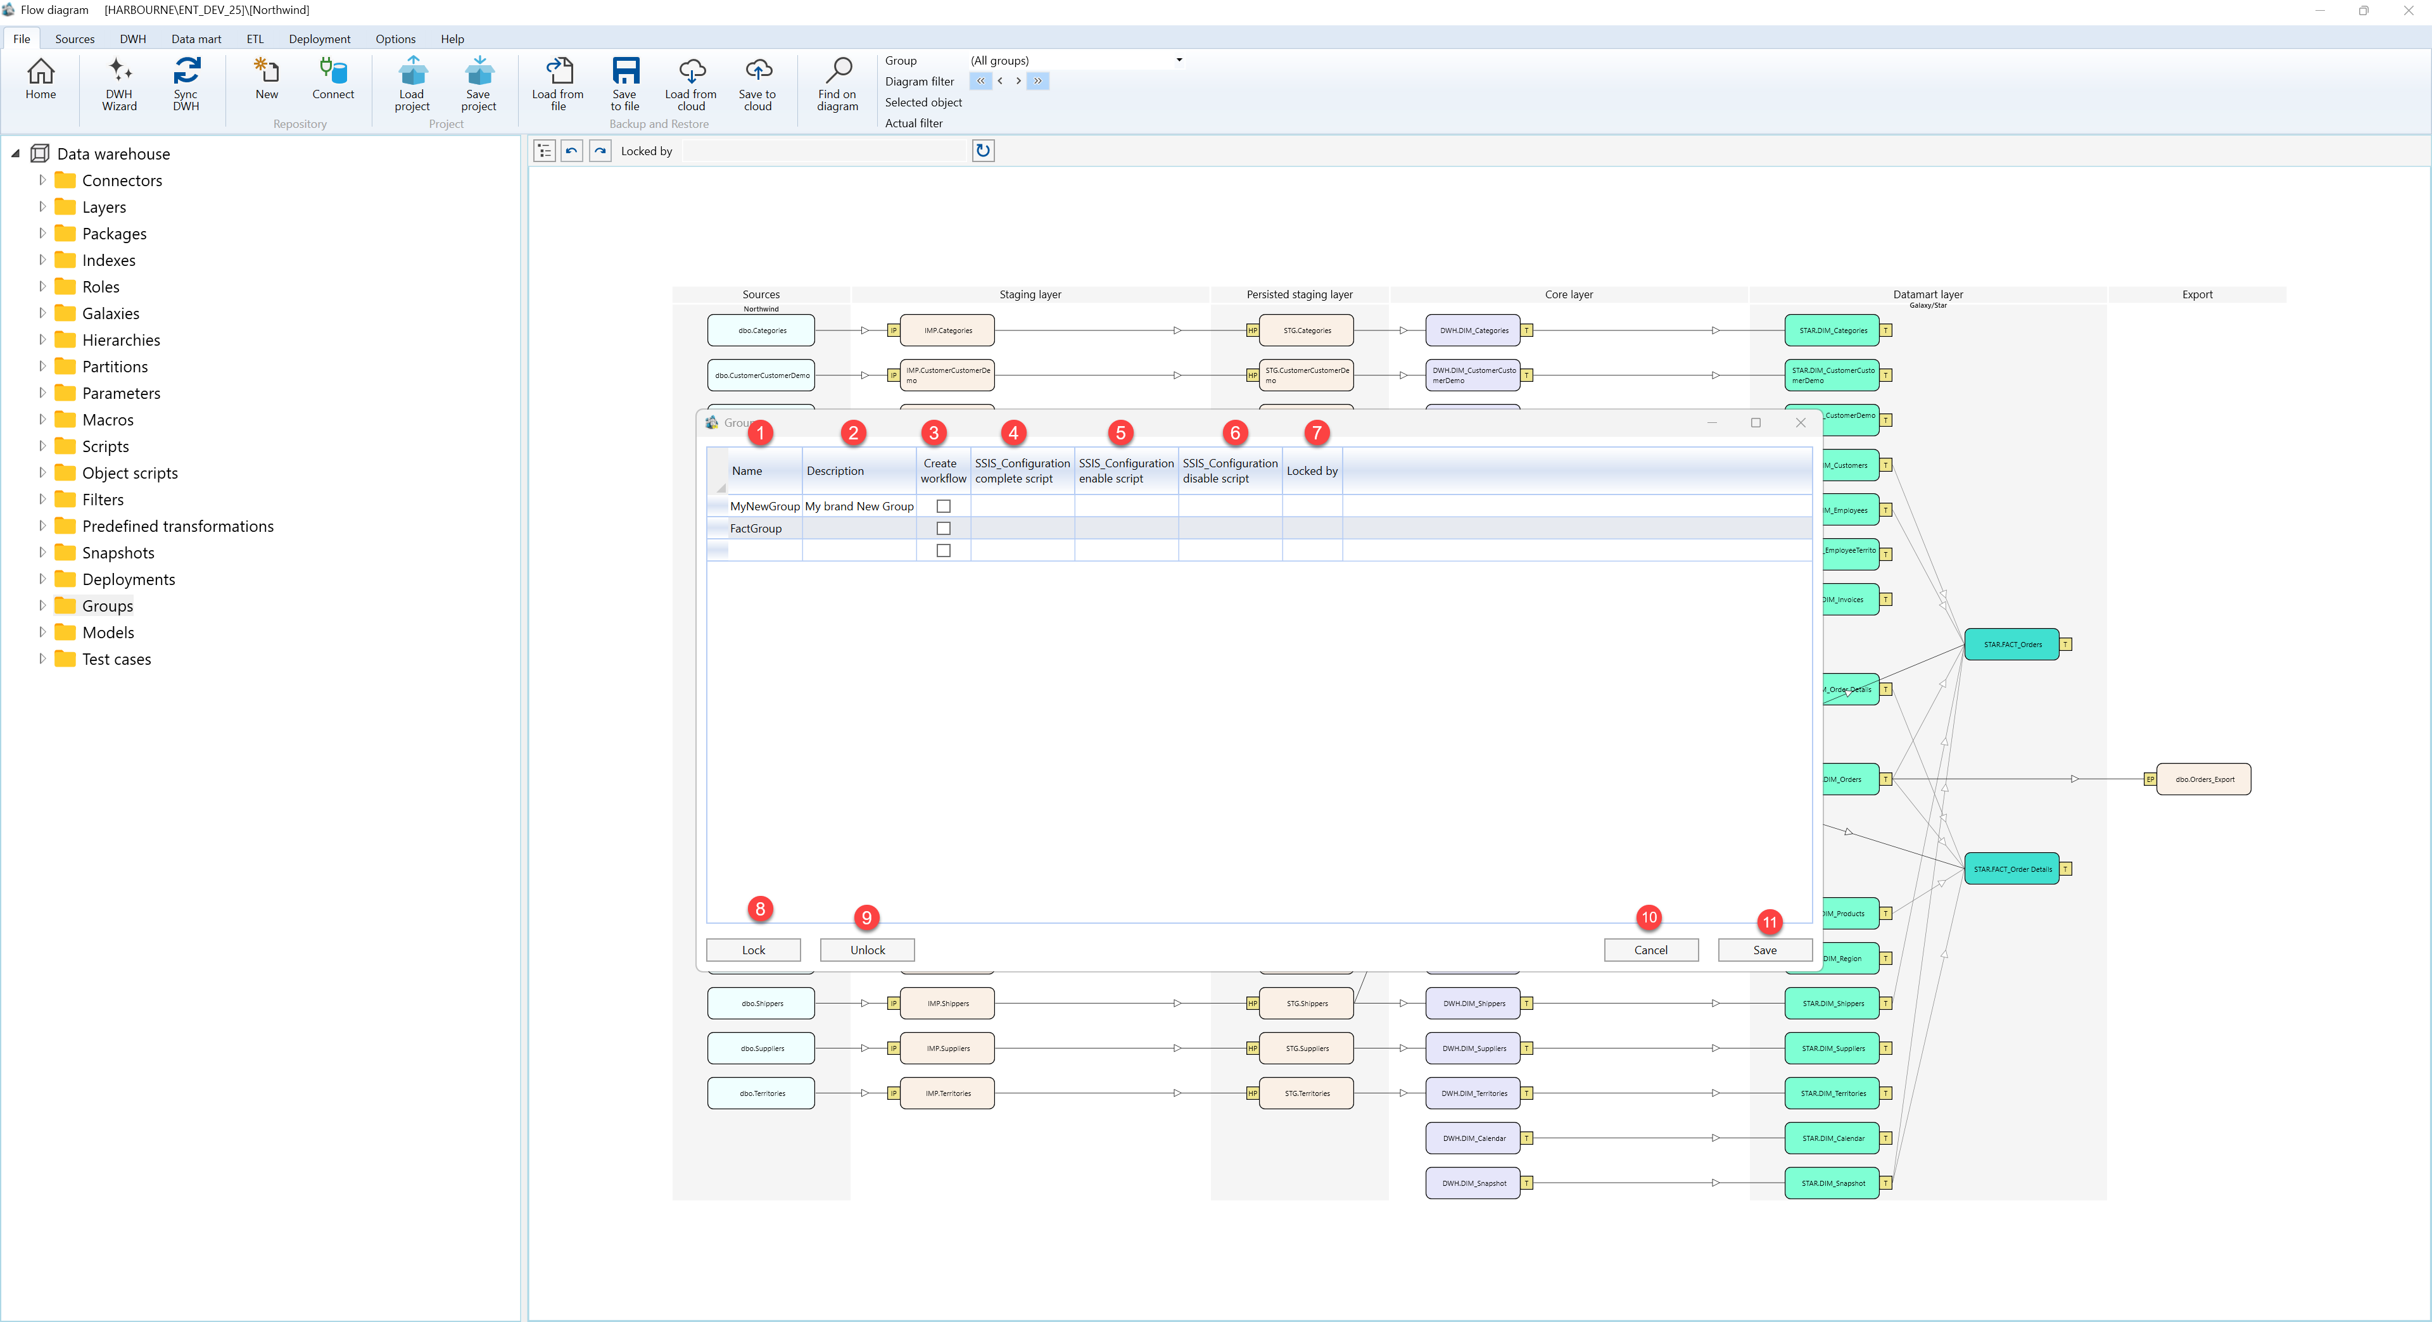
Task: Go to first diagram filter
Action: point(980,81)
